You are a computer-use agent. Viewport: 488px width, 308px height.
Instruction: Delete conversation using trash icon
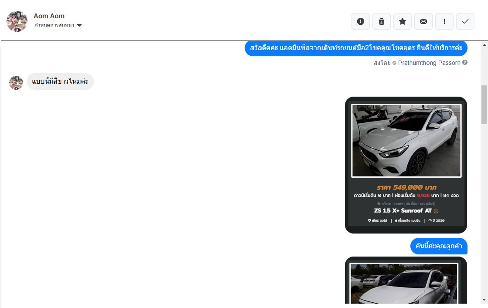pos(381,21)
